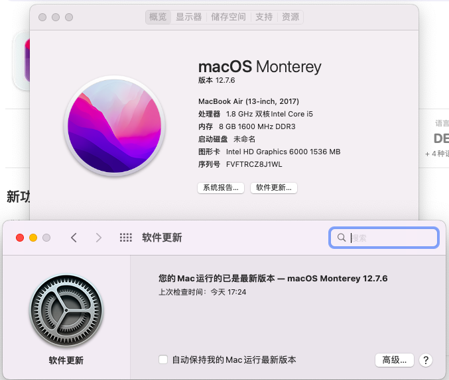Screen dimensions: 449x380
Task: Close the 软件更新 window with red button
Action: point(20,238)
